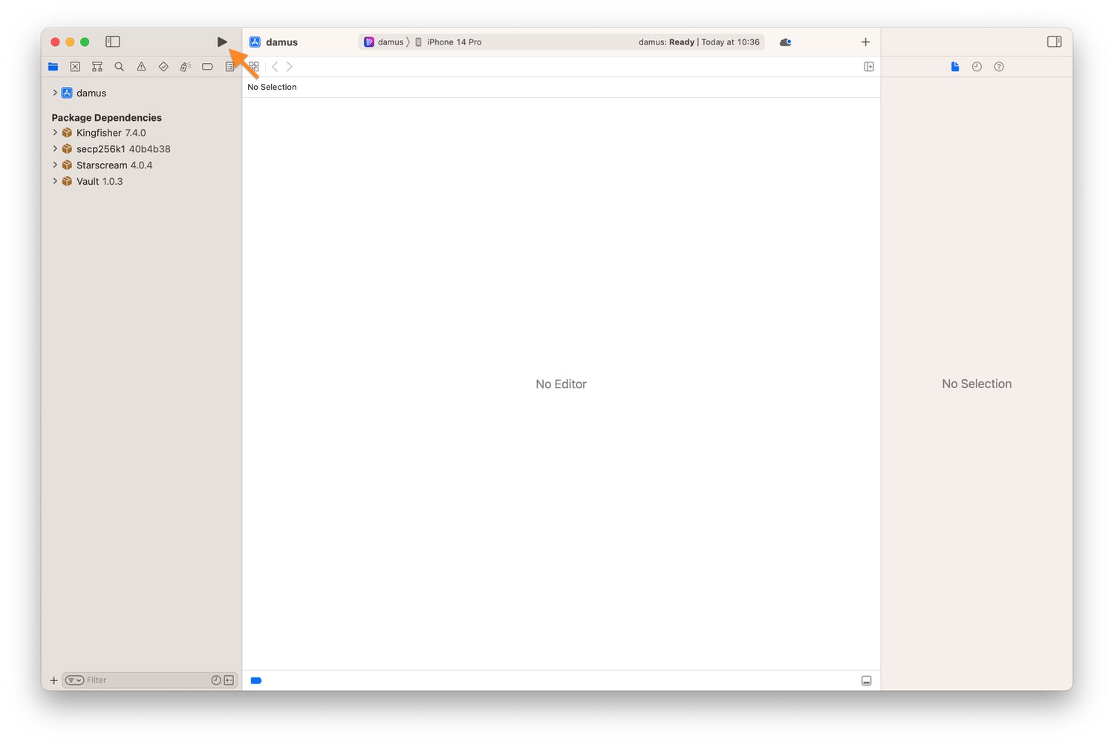
Task: Open the Source Control navigator
Action: 75,67
